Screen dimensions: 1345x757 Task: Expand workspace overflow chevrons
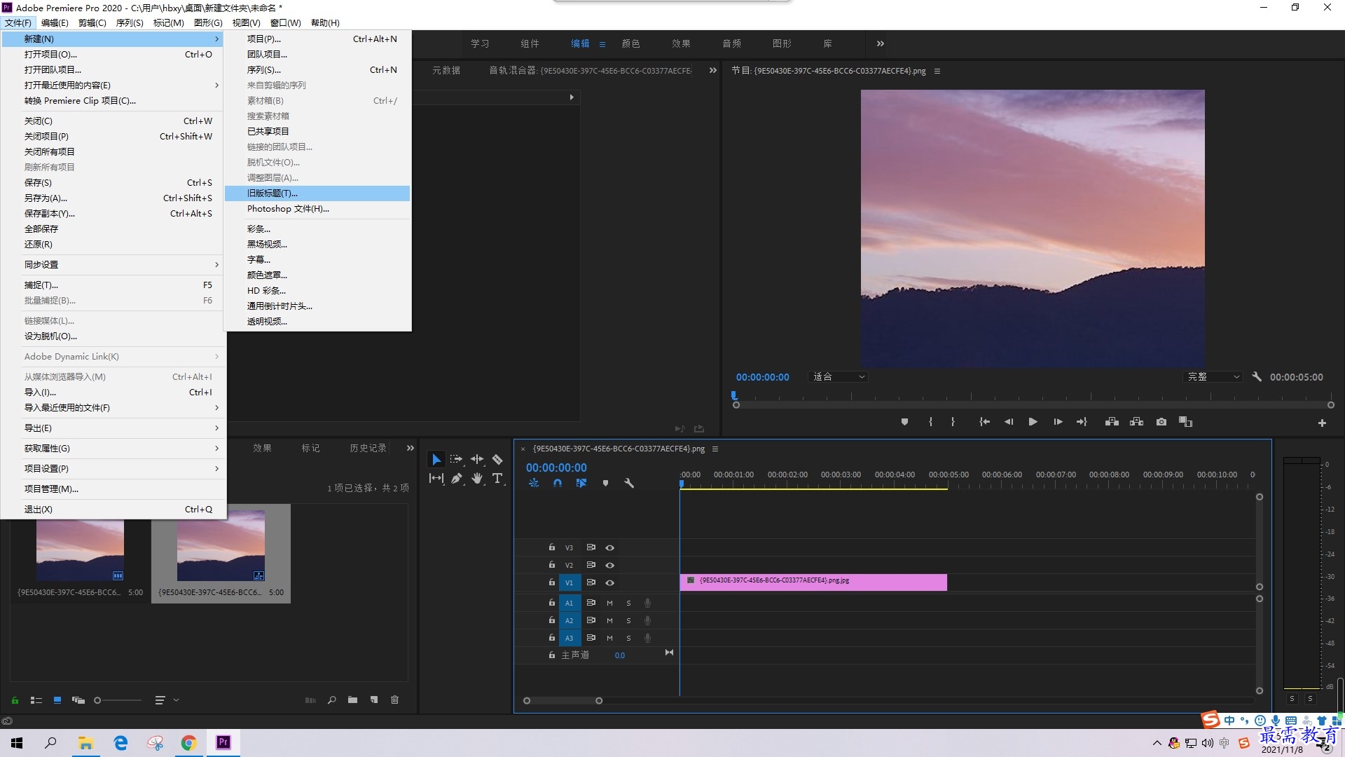[x=881, y=43]
